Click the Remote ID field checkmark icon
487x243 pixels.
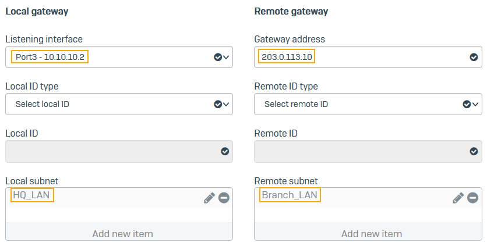coord(474,151)
